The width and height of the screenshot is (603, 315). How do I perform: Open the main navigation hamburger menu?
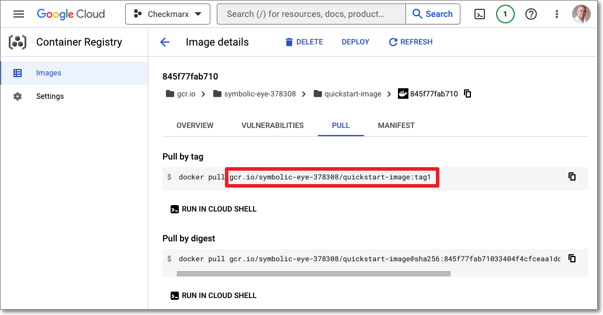click(19, 14)
